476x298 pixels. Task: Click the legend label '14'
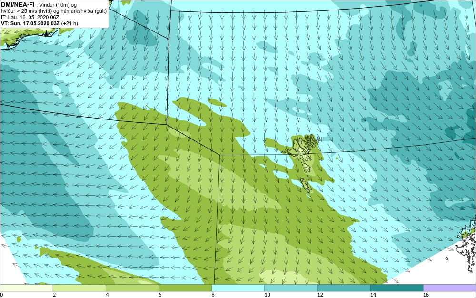(x=373, y=295)
